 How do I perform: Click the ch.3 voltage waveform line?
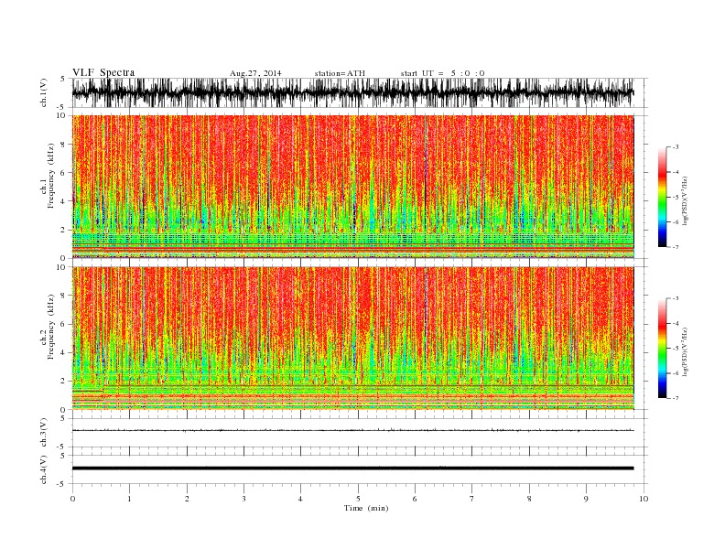[352, 430]
